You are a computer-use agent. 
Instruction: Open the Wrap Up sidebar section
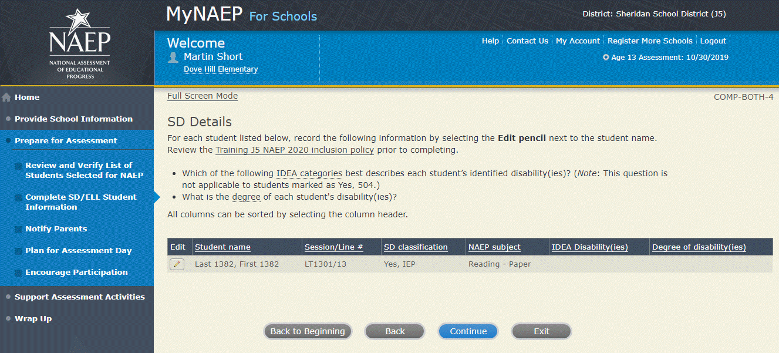(33, 318)
